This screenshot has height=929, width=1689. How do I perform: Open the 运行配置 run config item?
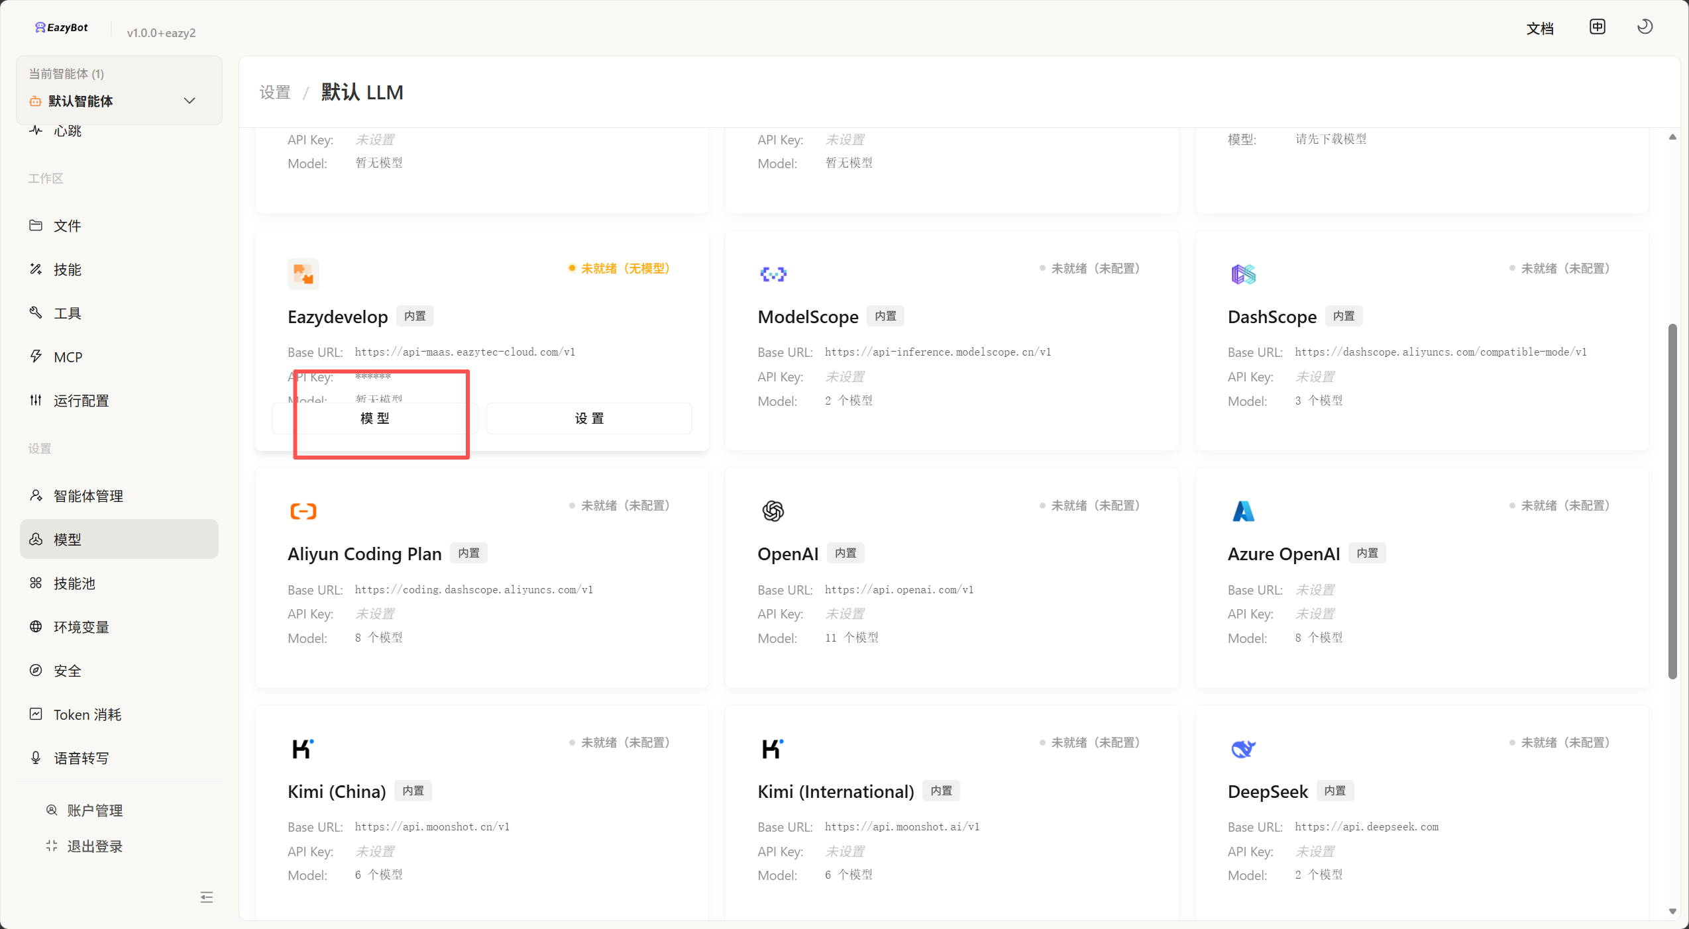tap(119, 401)
